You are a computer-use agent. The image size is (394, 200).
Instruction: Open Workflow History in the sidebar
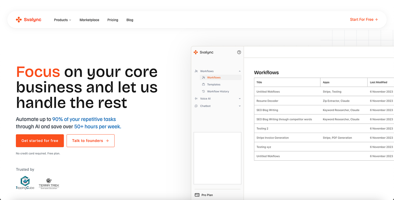218,91
